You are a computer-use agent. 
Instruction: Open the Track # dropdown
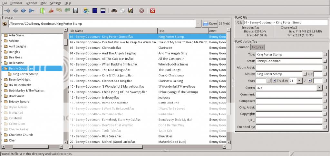point(299,81)
